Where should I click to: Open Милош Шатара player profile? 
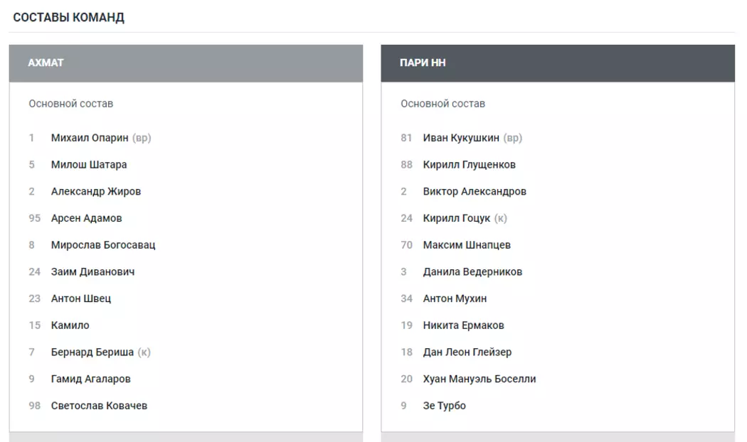coord(89,165)
